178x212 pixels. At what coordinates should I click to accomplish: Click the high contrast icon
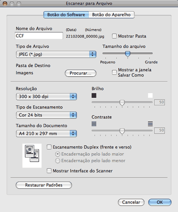pos(150,124)
